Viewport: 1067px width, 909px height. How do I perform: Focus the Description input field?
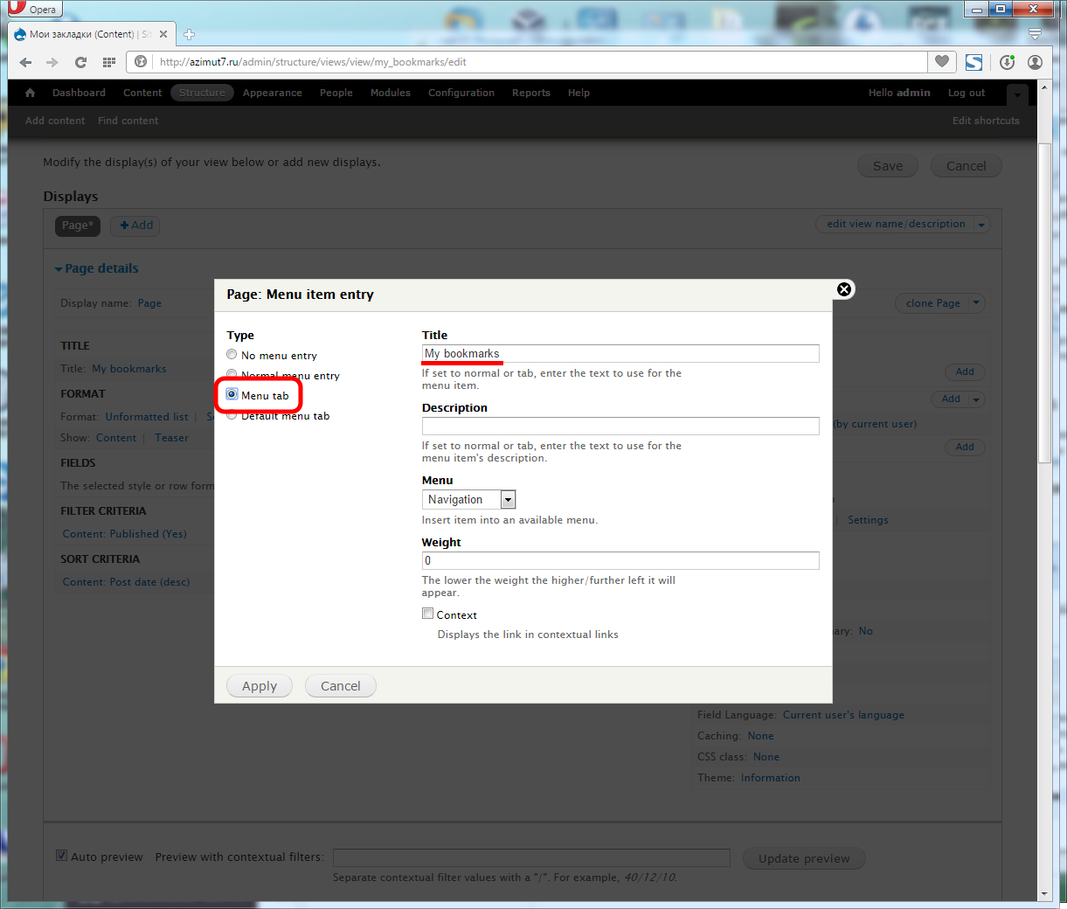click(x=620, y=426)
